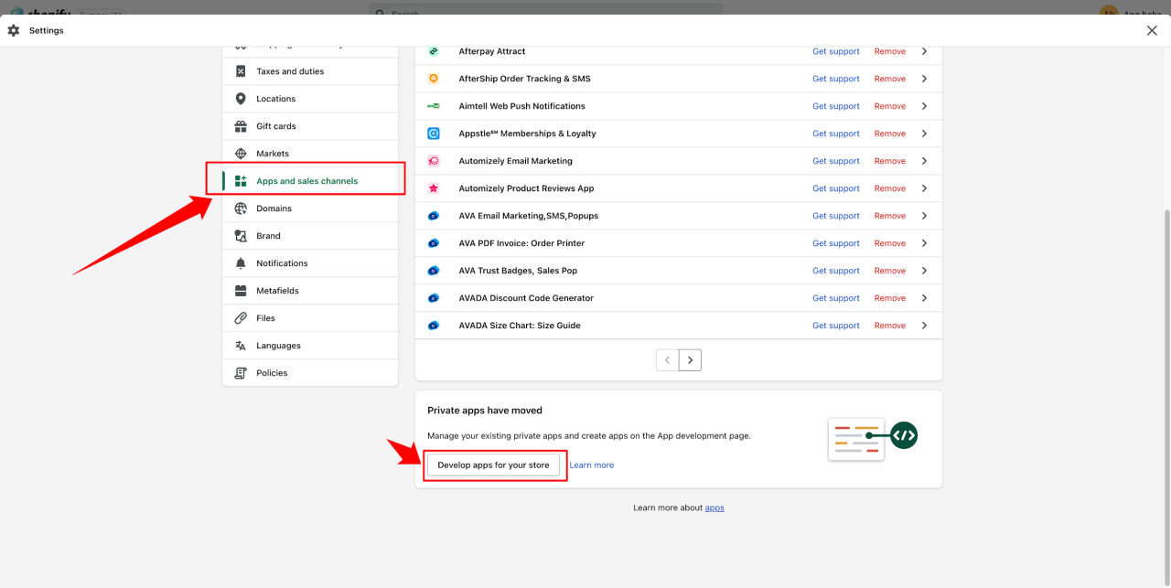Viewport: 1171px width, 588px height.
Task: Close the Settings panel
Action: coord(1152,30)
